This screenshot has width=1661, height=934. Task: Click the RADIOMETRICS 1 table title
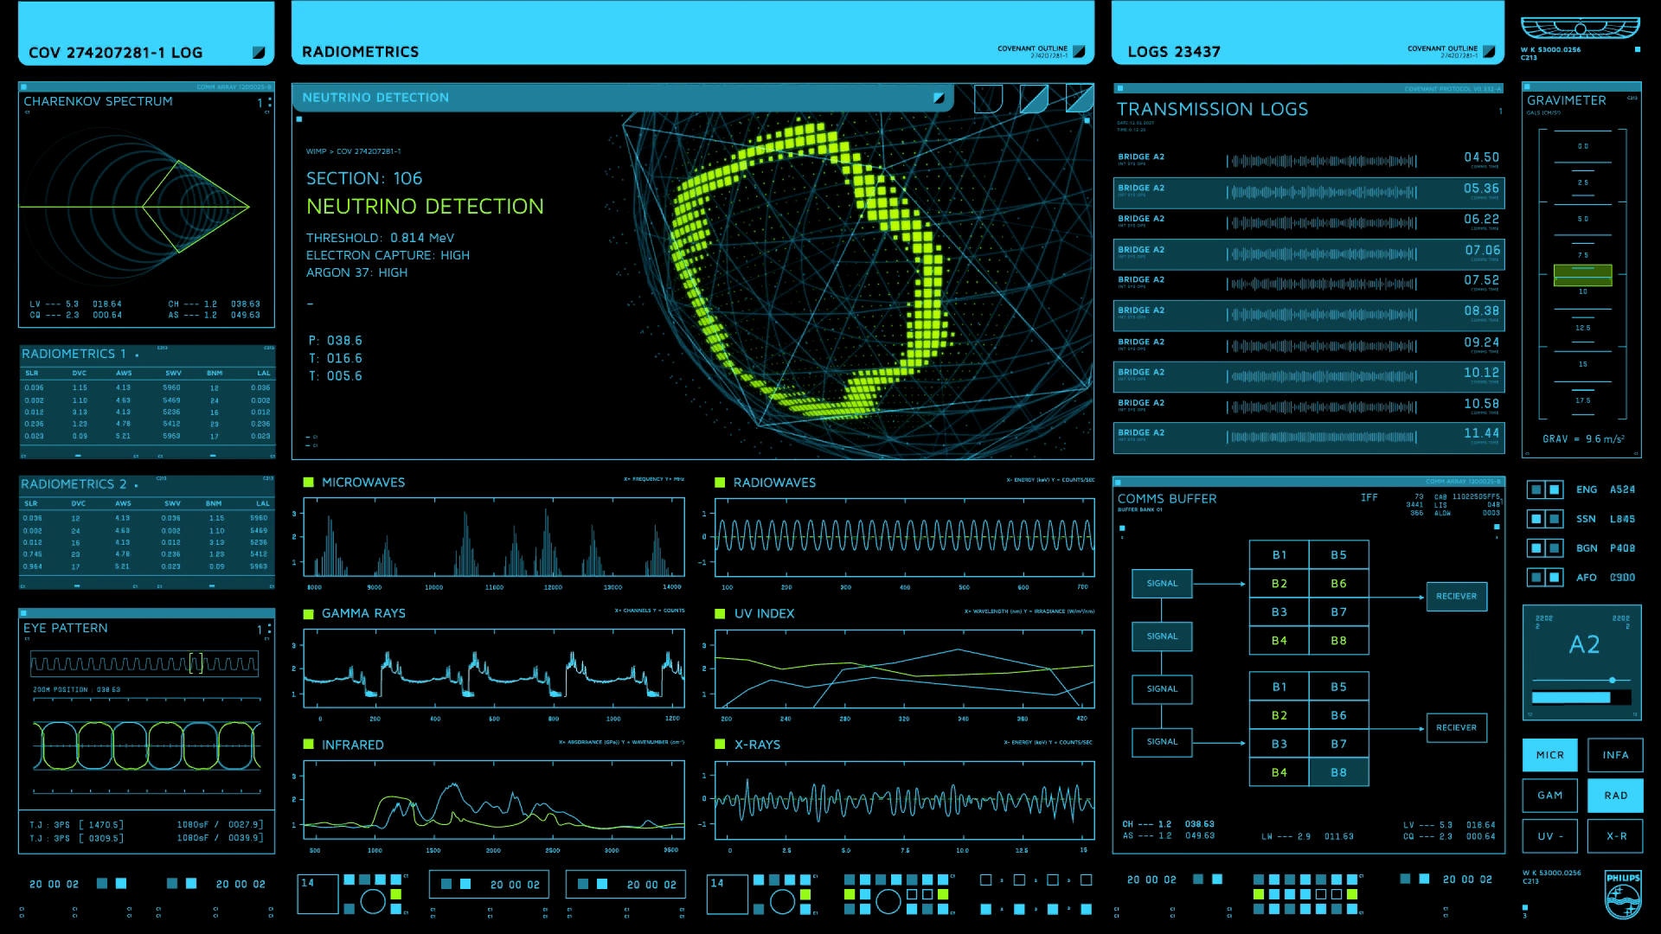pyautogui.click(x=74, y=354)
